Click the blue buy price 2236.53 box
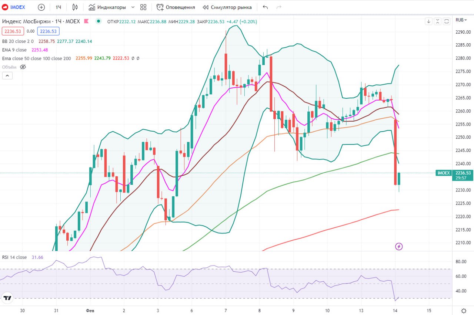Screen dimensions: 474x315 click(49, 31)
